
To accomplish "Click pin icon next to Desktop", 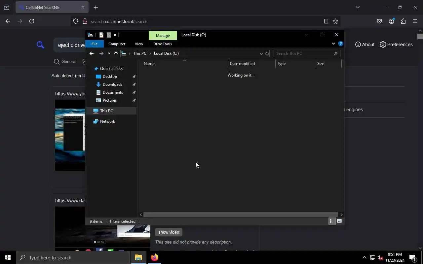I will [134, 77].
